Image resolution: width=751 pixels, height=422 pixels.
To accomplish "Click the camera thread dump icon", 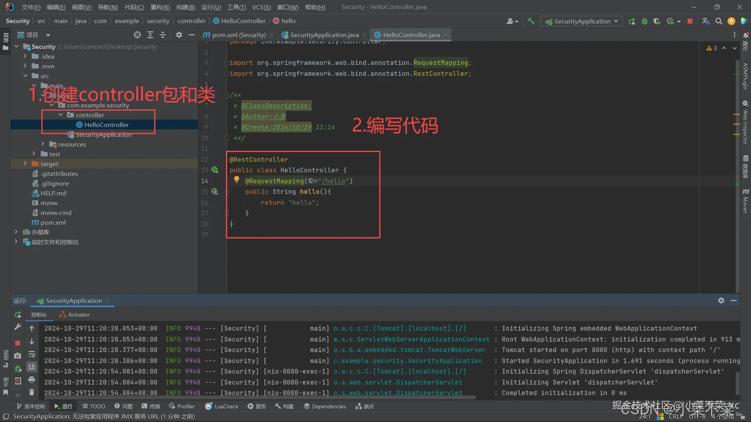I will pyautogui.click(x=18, y=356).
